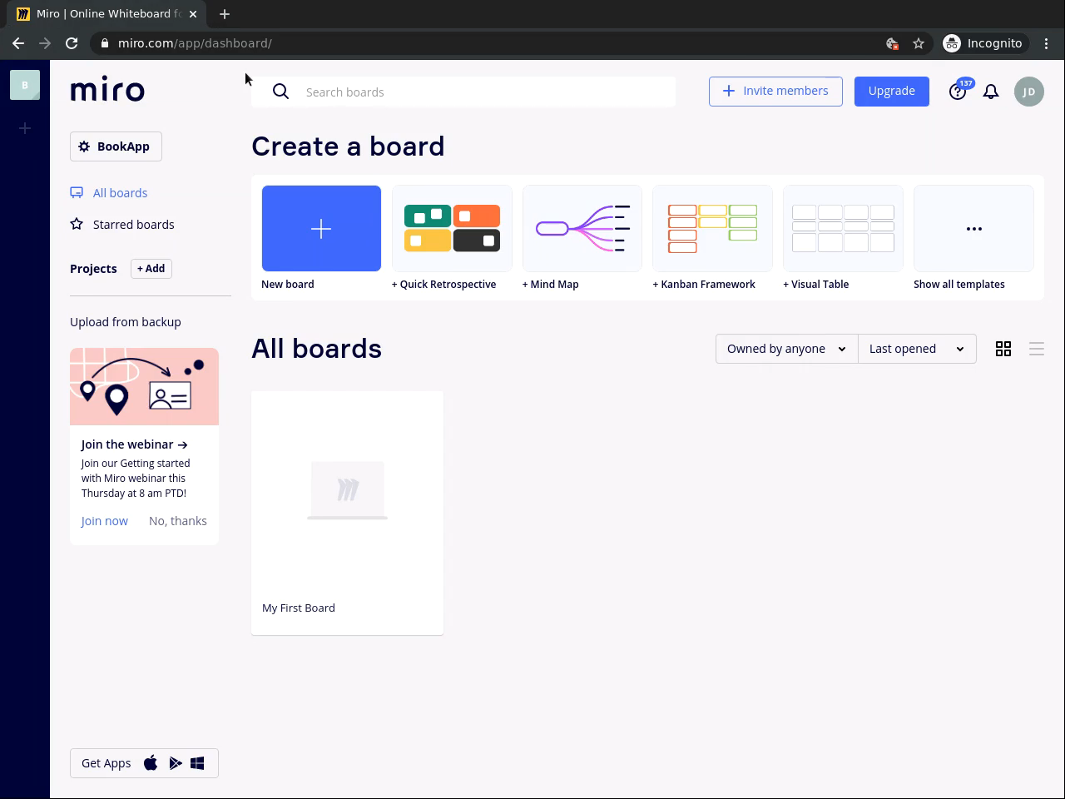Open the BookApp team avatar in sidebar
The image size is (1065, 799).
pyautogui.click(x=25, y=85)
